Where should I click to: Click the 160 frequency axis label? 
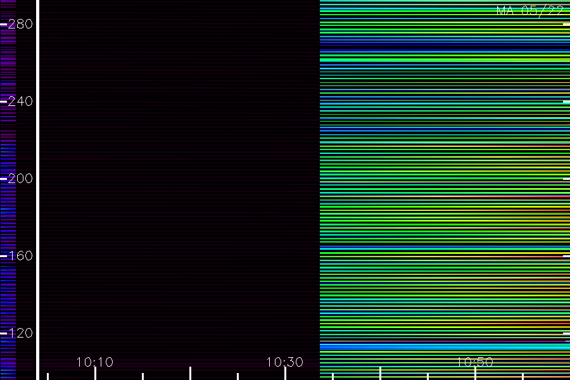pos(20,256)
